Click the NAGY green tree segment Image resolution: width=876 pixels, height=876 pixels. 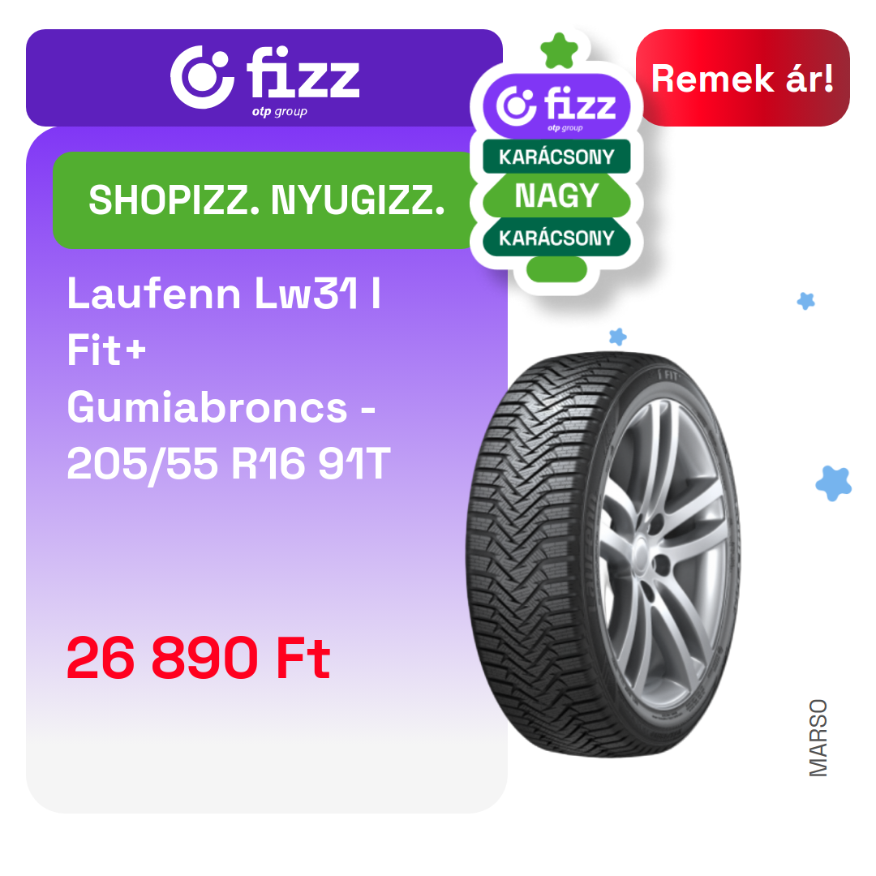[x=556, y=196]
